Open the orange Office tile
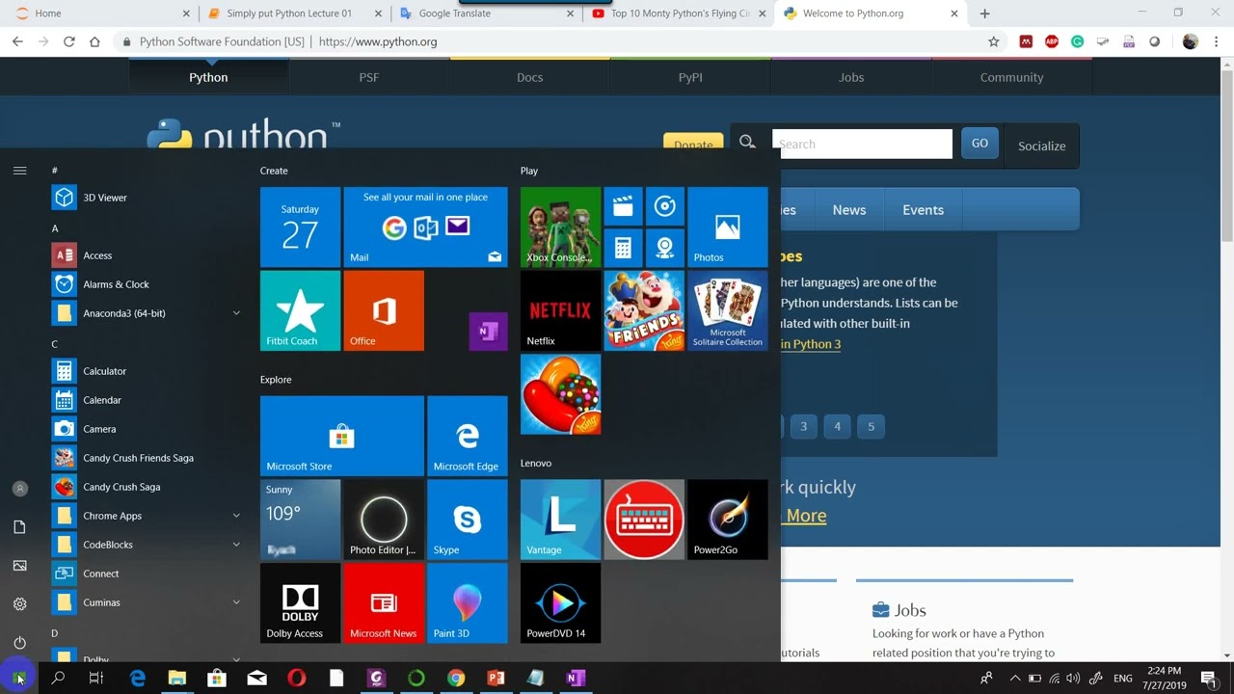Viewport: 1234px width, 694px height. [384, 310]
